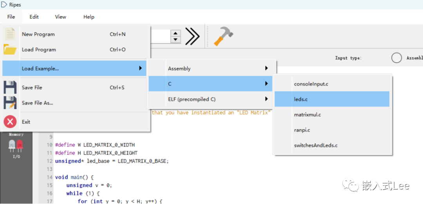Click the spinbox up arrow
Viewport: 423px width, 204px height.
pos(176,34)
